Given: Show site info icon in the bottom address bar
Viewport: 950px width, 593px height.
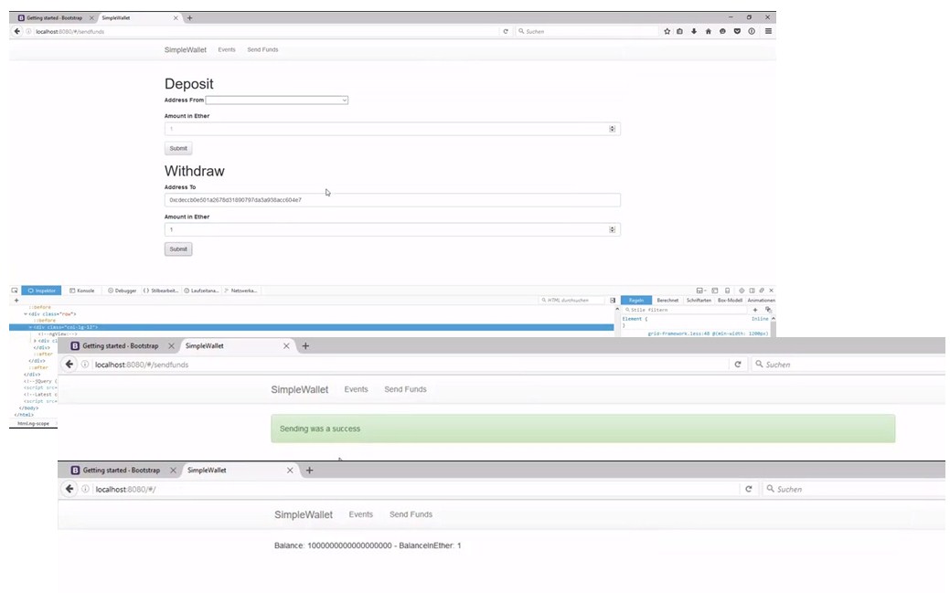Looking at the screenshot, I should (x=85, y=489).
